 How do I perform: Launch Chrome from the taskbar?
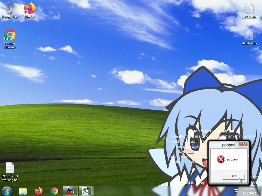pyautogui.click(x=54, y=191)
